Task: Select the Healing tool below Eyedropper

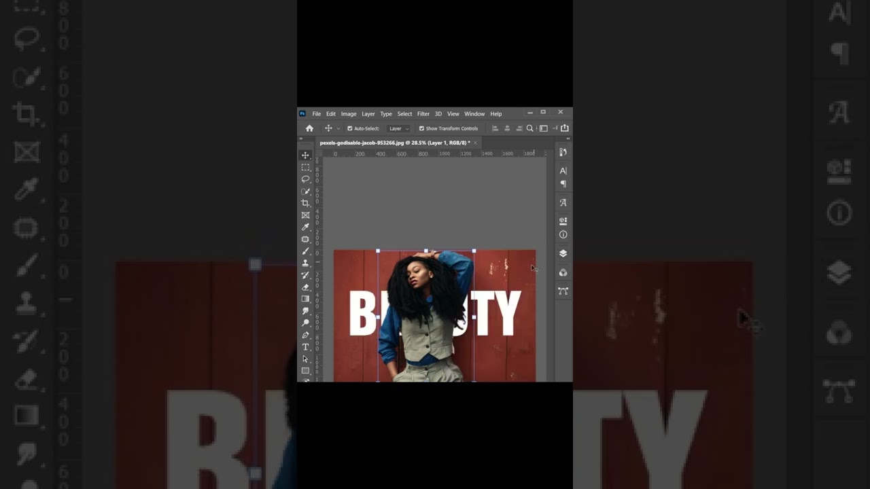Action: pyautogui.click(x=305, y=239)
